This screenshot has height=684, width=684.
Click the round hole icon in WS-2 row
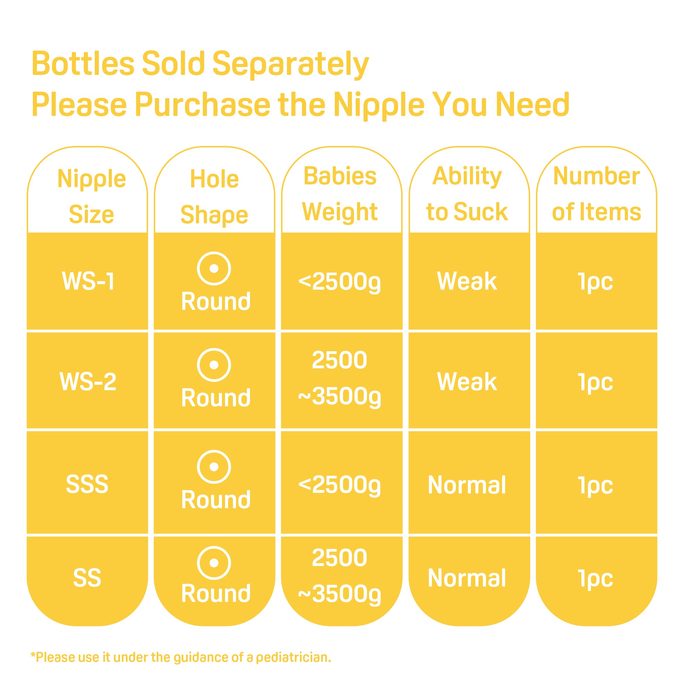point(214,365)
